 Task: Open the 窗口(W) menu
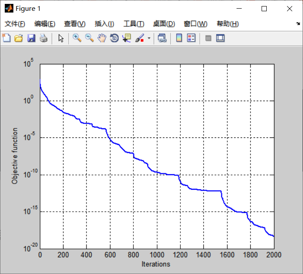click(196, 24)
